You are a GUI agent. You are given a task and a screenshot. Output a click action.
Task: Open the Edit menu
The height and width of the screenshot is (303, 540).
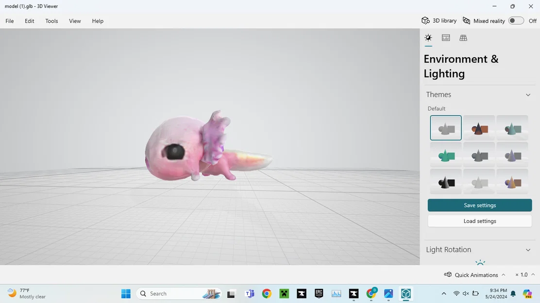[x=29, y=21]
